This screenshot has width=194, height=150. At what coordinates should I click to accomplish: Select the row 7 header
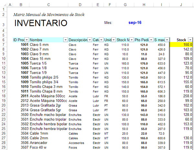click(x=3, y=44)
